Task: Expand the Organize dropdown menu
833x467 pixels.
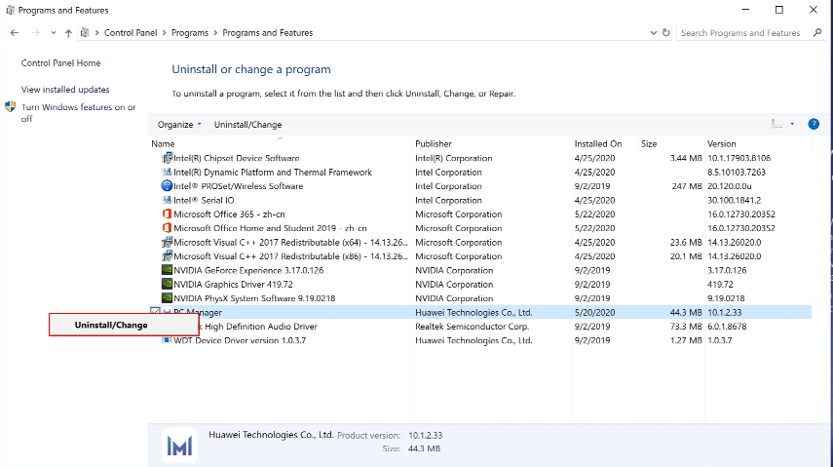Action: (x=179, y=125)
